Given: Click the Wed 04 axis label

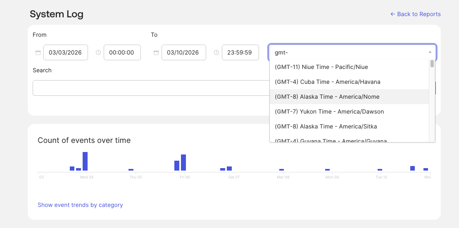Looking at the screenshot, I should (87, 177).
